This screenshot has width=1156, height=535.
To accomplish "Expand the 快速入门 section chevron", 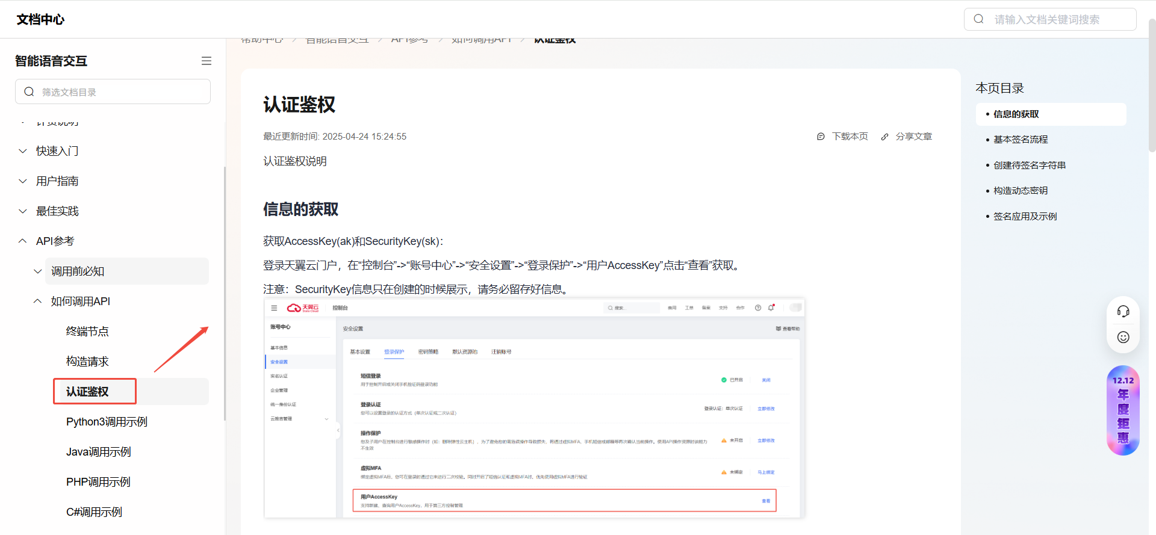I will pyautogui.click(x=23, y=151).
